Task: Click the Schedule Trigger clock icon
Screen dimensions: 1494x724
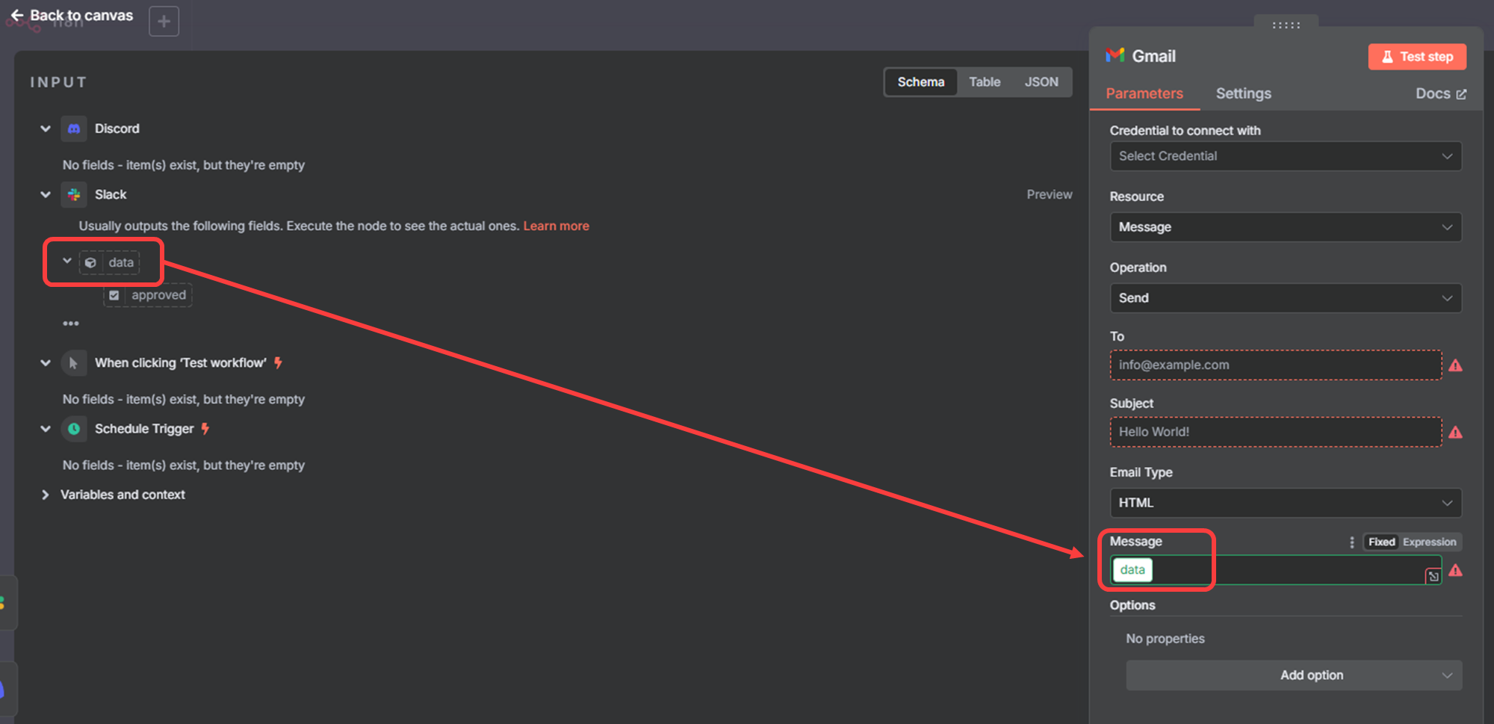Action: [x=74, y=429]
